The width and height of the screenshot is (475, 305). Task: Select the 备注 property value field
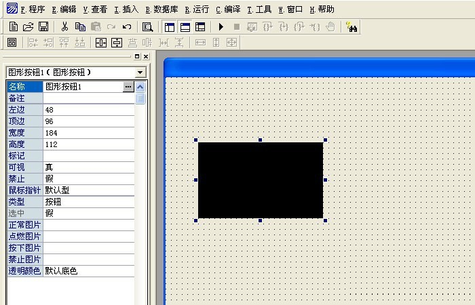[x=89, y=98]
